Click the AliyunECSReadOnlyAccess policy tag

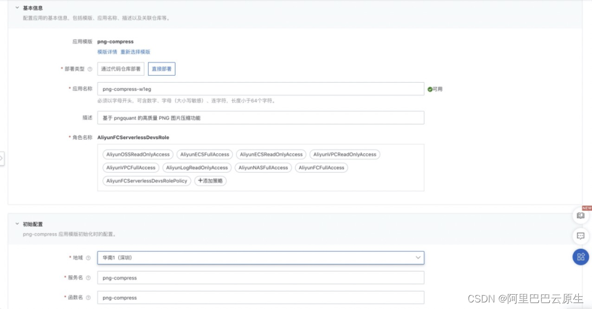click(271, 154)
